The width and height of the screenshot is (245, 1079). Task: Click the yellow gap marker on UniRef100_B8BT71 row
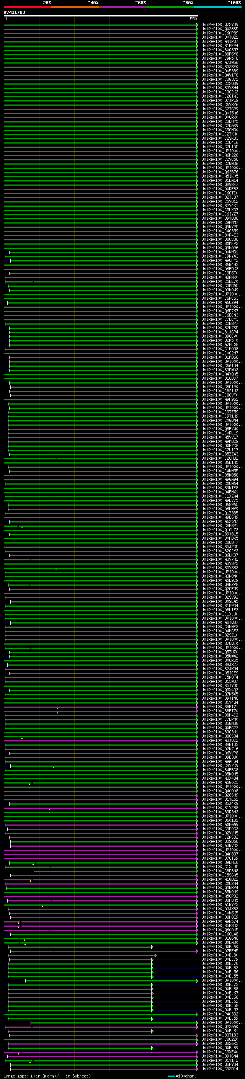coord(57,709)
